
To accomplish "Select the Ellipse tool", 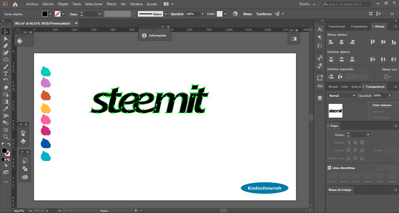I will coord(6,60).
